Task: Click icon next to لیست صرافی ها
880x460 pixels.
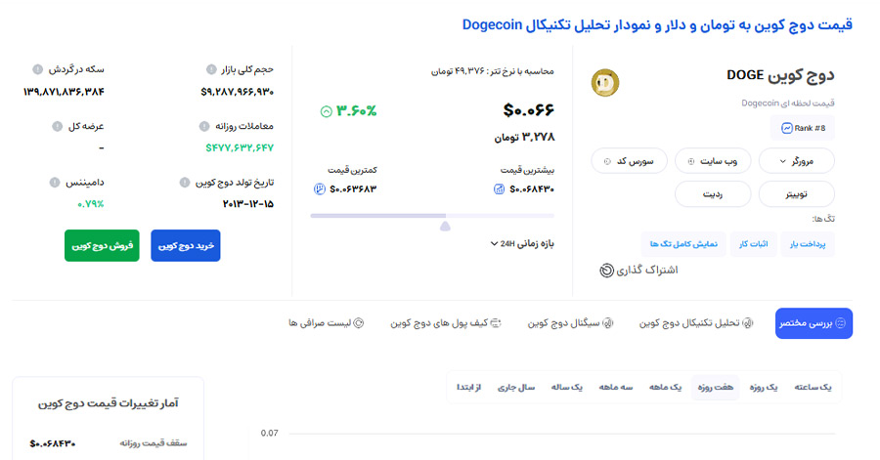Action: (358, 323)
